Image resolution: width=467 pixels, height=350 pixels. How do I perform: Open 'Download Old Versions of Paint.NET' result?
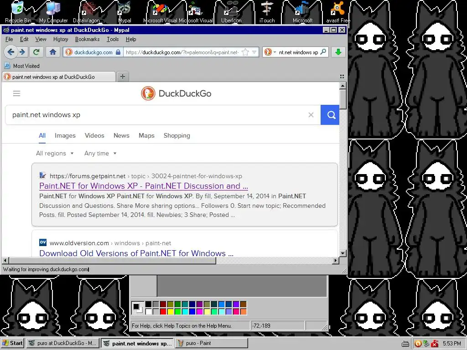tap(136, 253)
